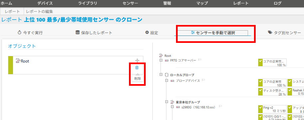This screenshot has height=120, width=304.
Task: Click the flag next to s2960G device
Action: pos(220,106)
